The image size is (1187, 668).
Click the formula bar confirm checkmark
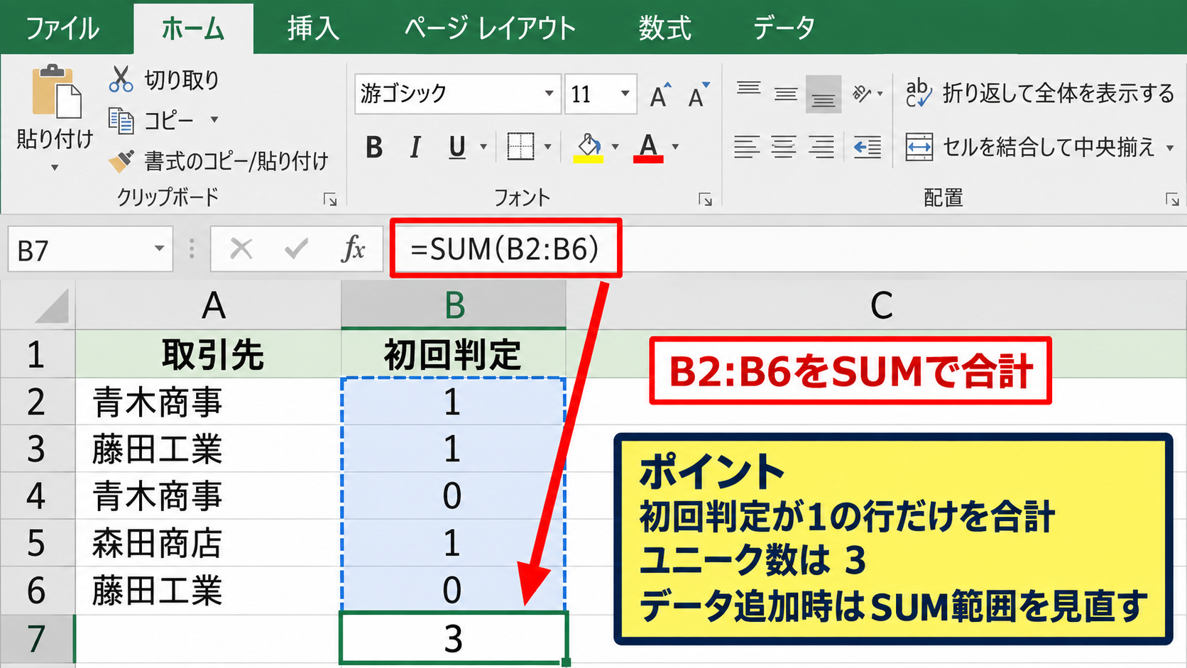tap(296, 248)
